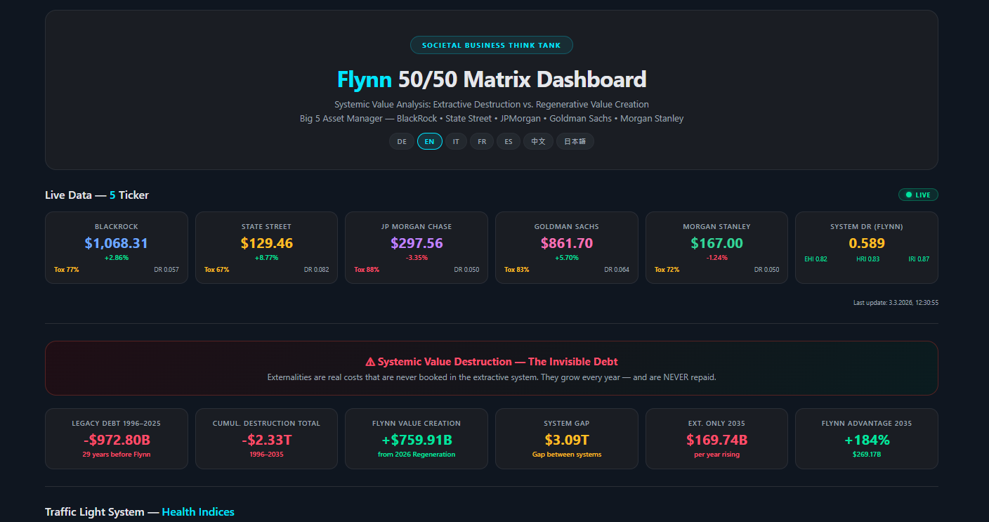Viewport: 989px width, 522px height.
Task: Click the Flynn 50/50 Matrix Dashboard title
Action: click(x=492, y=79)
